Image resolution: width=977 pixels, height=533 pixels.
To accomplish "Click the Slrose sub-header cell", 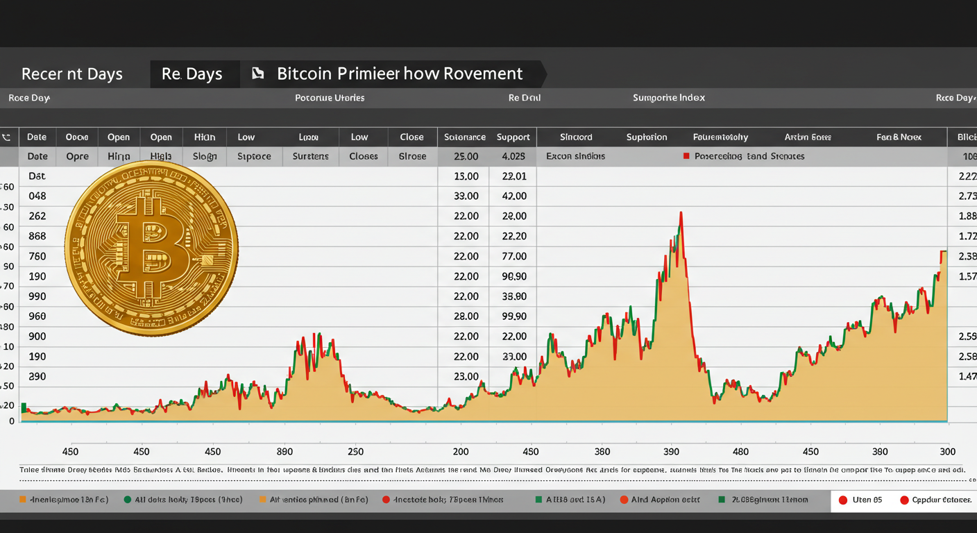I will pyautogui.click(x=412, y=157).
